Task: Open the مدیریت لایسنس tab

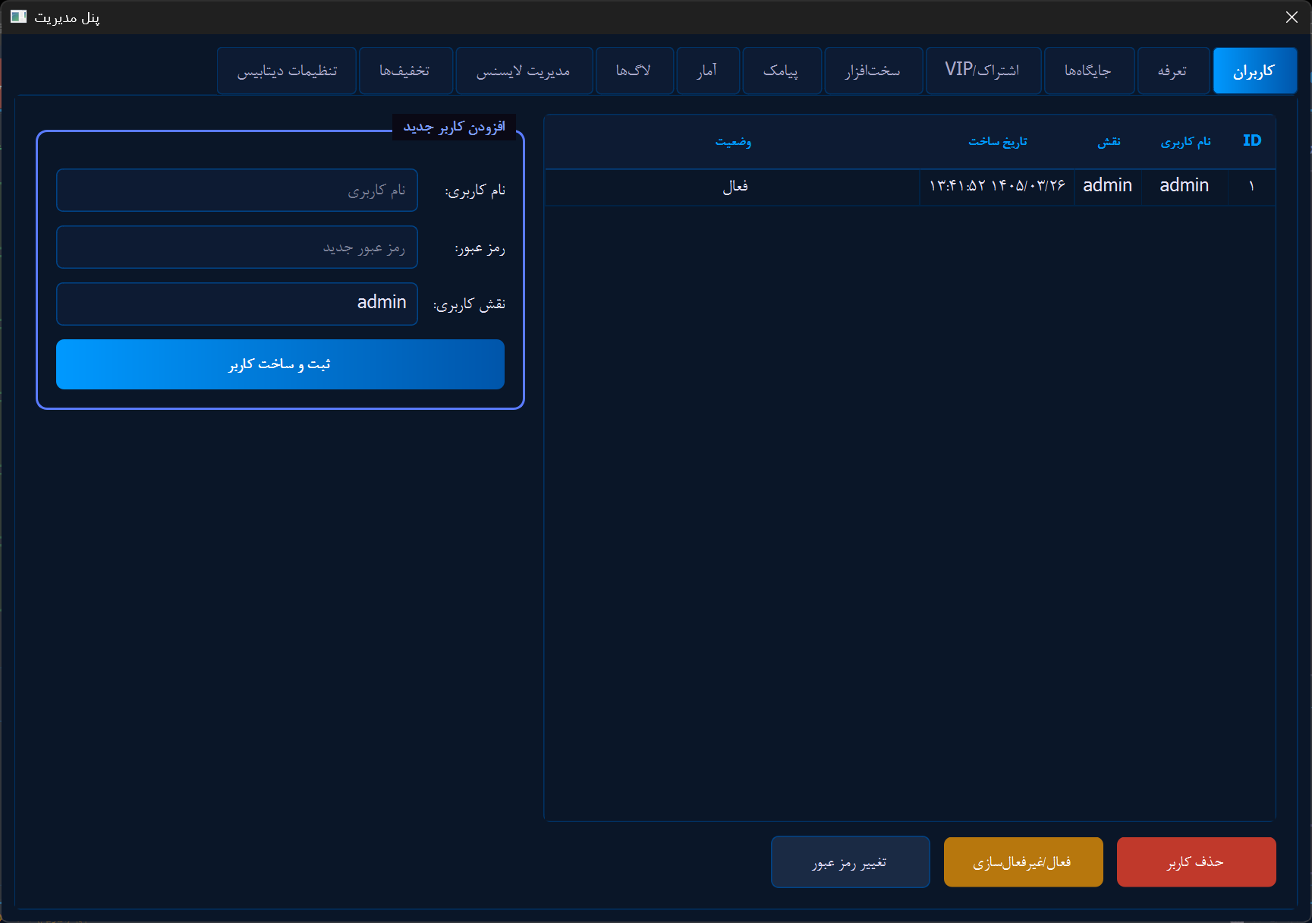Action: pos(524,71)
